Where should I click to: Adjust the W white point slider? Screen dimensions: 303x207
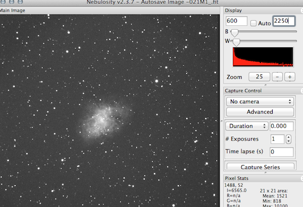236,42
